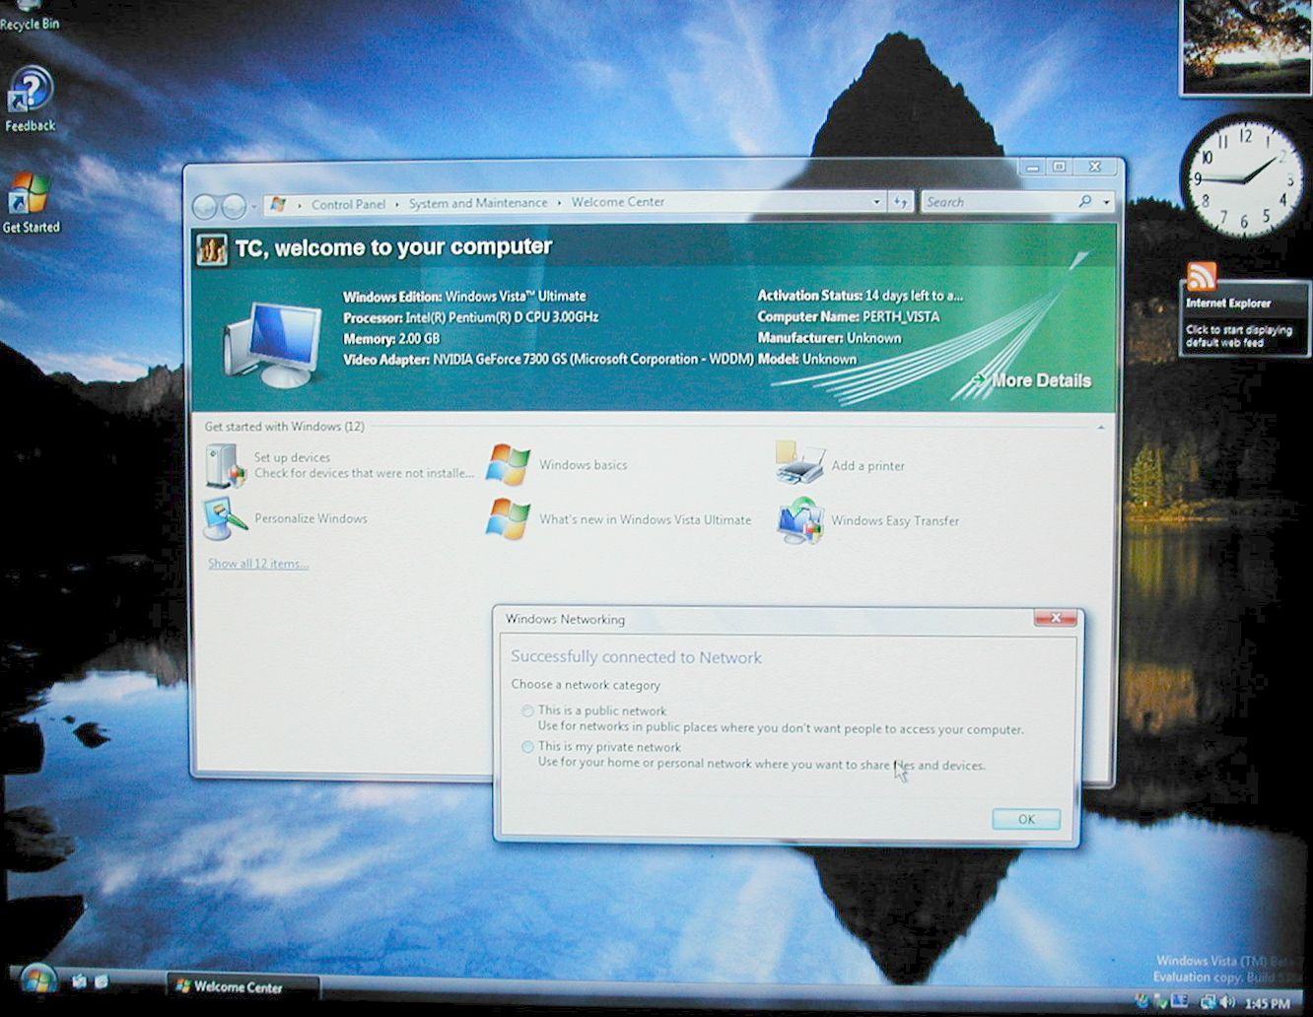Navigate to Control Panel in breadcrumb
This screenshot has height=1017, width=1313.
coord(348,204)
